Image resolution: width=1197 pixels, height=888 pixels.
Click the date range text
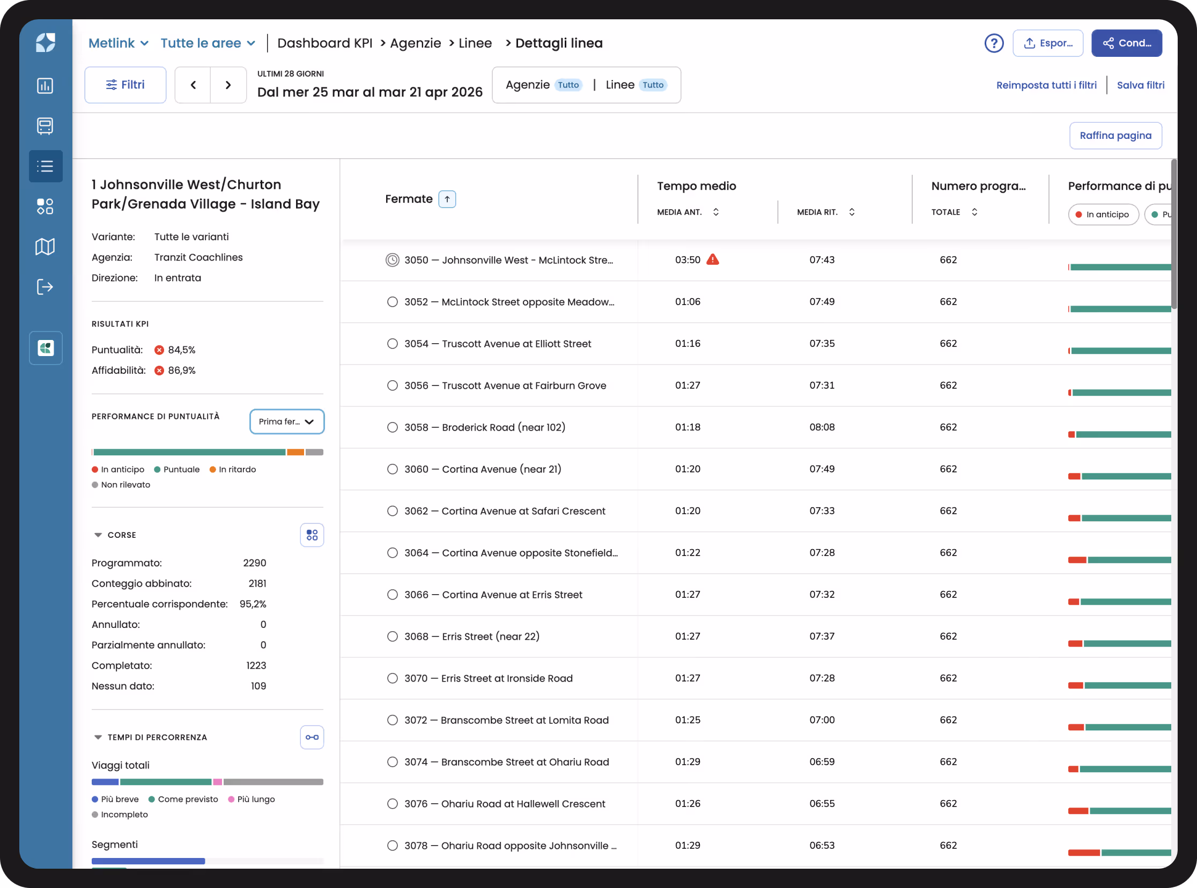[x=370, y=92]
